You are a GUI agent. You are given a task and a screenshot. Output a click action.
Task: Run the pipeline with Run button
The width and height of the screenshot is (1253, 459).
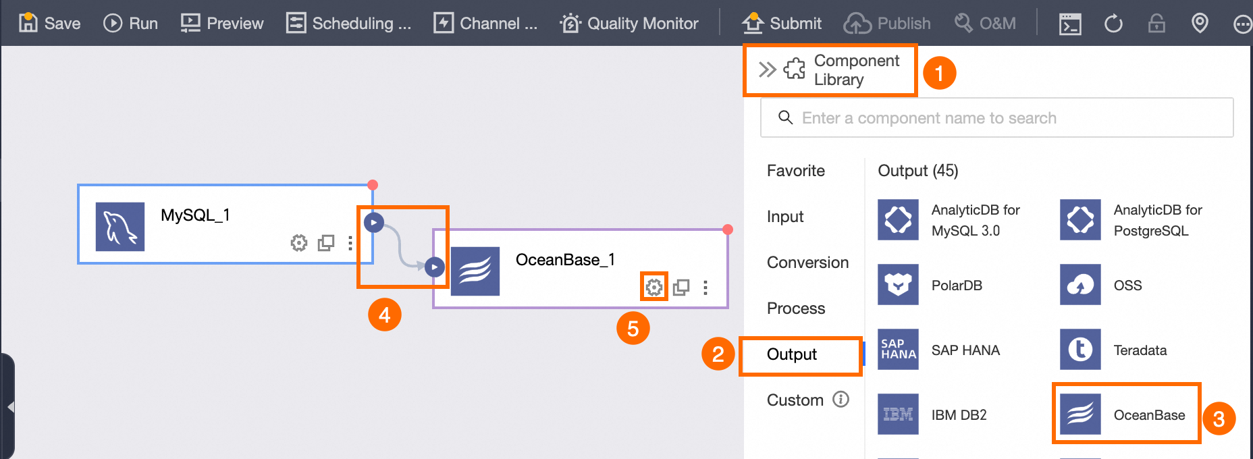(x=130, y=23)
